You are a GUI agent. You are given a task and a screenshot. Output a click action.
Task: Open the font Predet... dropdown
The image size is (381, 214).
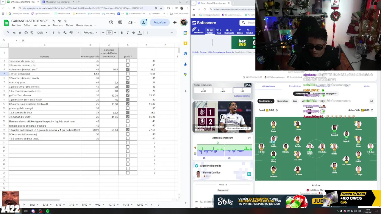(x=90, y=33)
